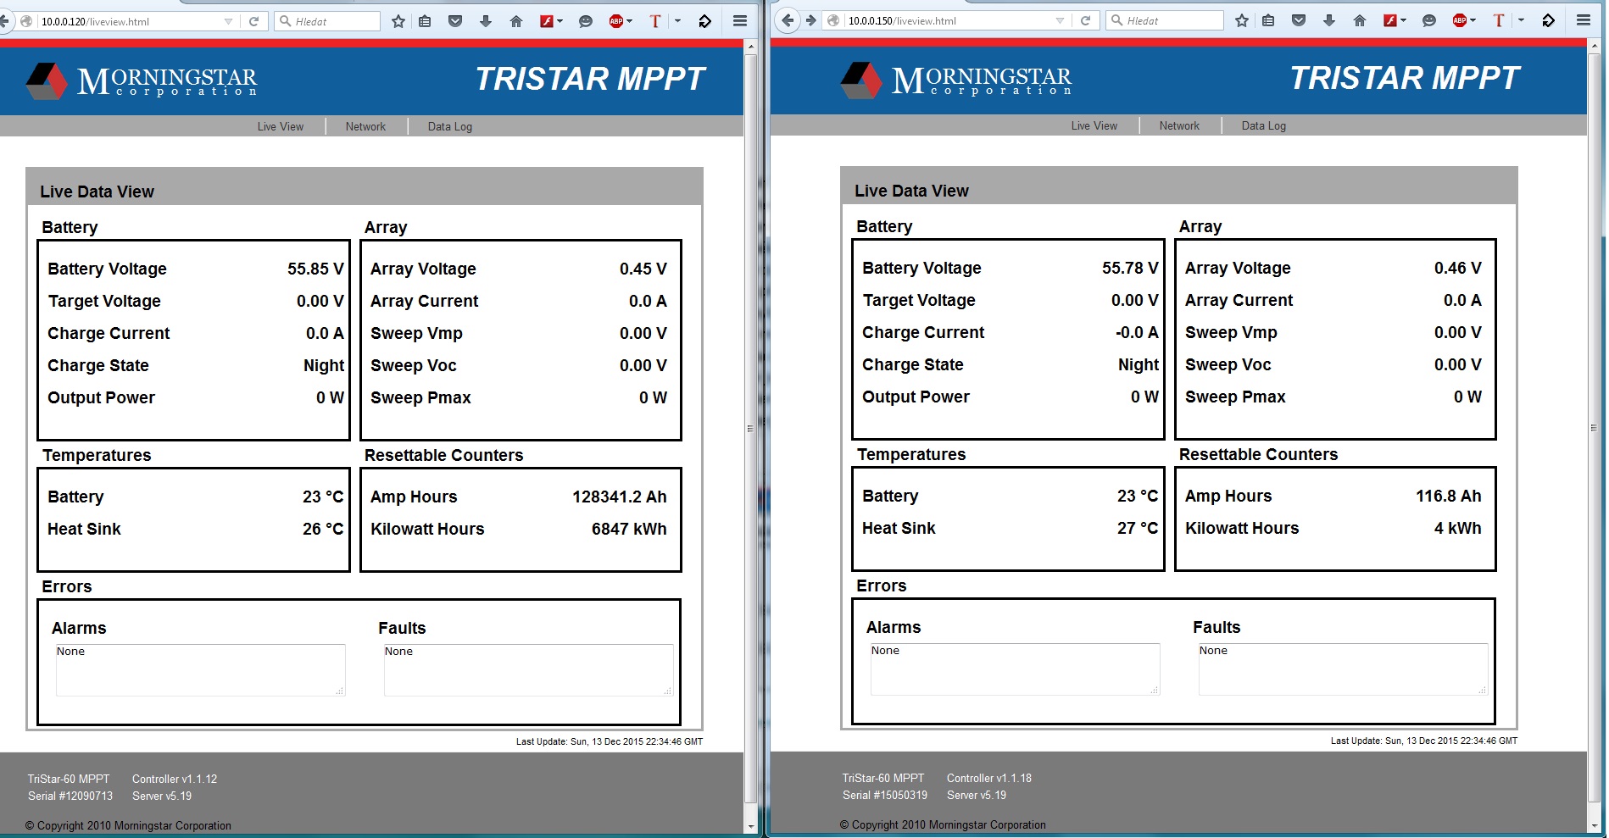Viewport: 1609px width, 838px height.
Task: Reload the 10.0.0.150 liveview page
Action: tap(1085, 20)
